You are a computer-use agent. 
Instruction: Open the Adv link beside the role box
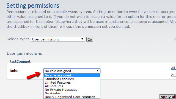174,75
